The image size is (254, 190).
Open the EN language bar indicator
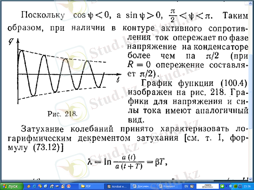(x=186, y=186)
